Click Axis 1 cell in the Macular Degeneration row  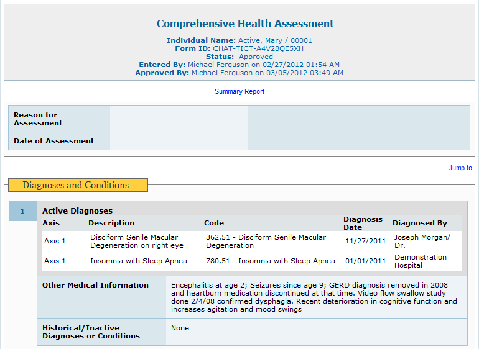coord(55,241)
